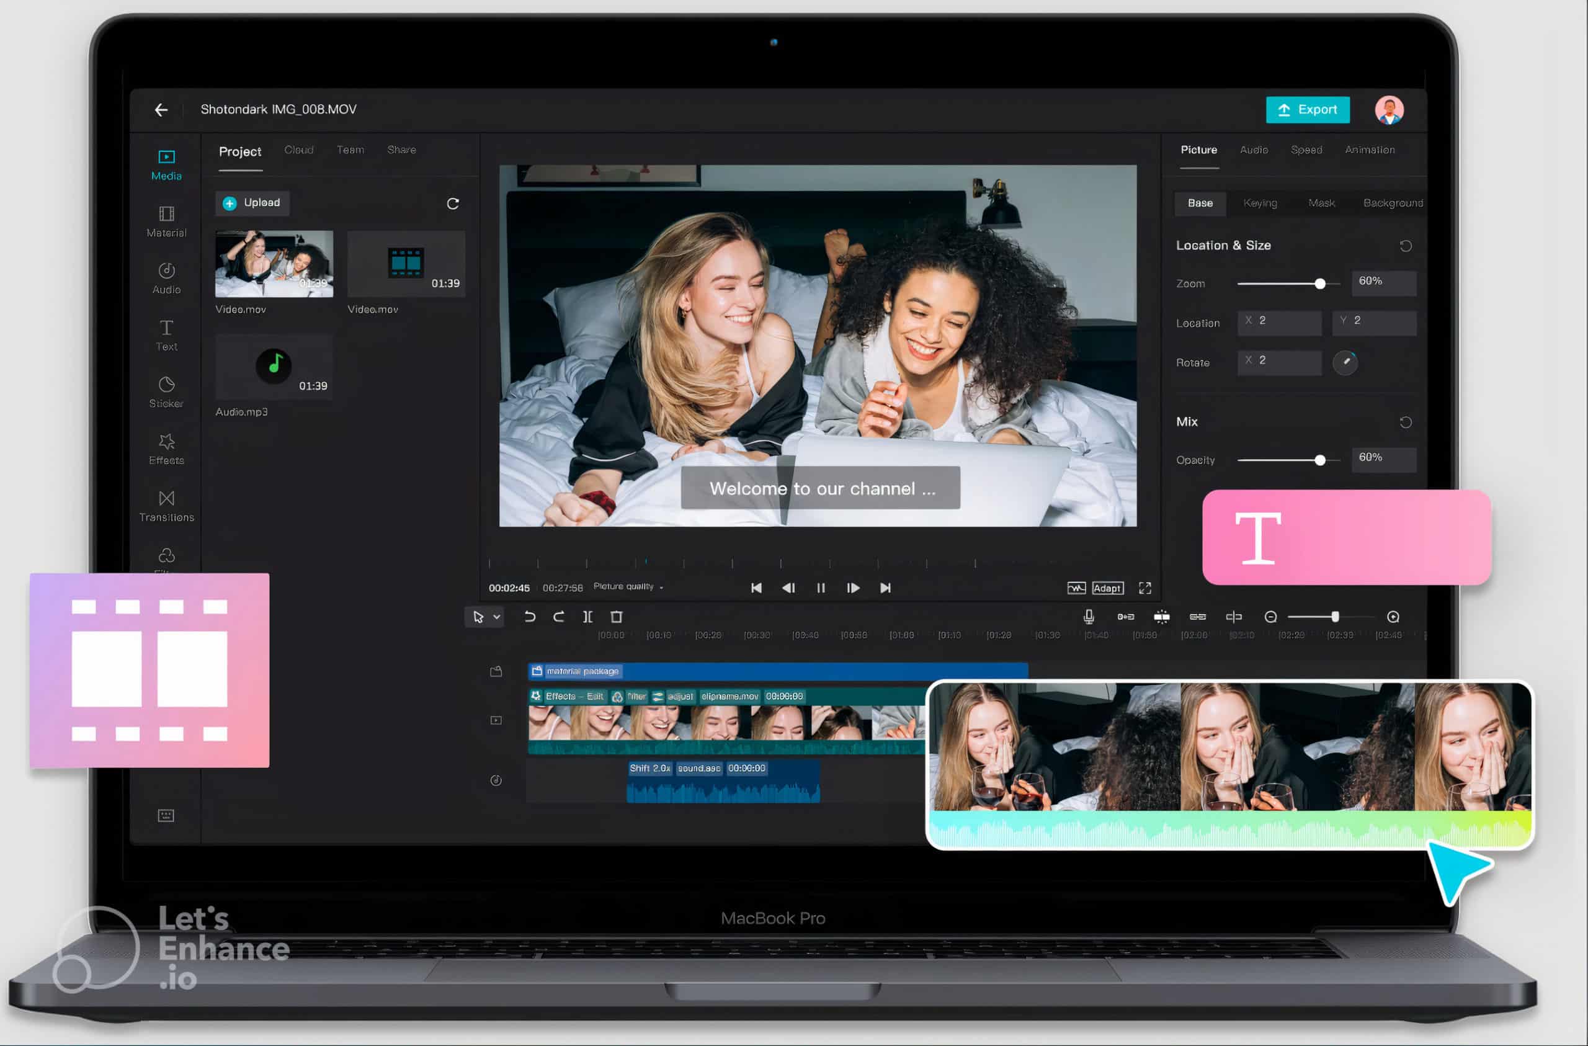The height and width of the screenshot is (1046, 1588).
Task: Open the Material panel in the sidebar
Action: point(166,221)
